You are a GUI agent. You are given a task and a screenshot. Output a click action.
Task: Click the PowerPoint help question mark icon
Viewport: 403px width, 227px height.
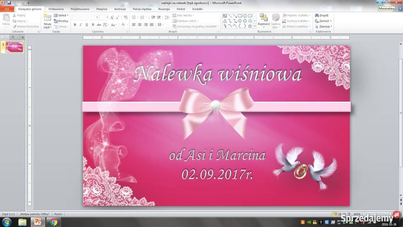[x=399, y=8]
